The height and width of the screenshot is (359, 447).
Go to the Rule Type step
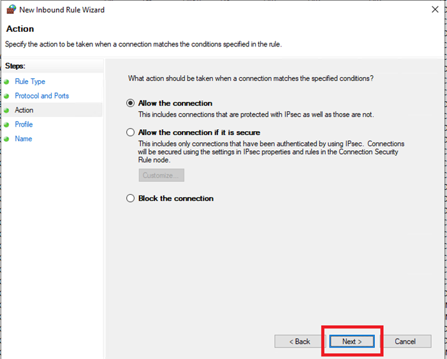pos(30,81)
